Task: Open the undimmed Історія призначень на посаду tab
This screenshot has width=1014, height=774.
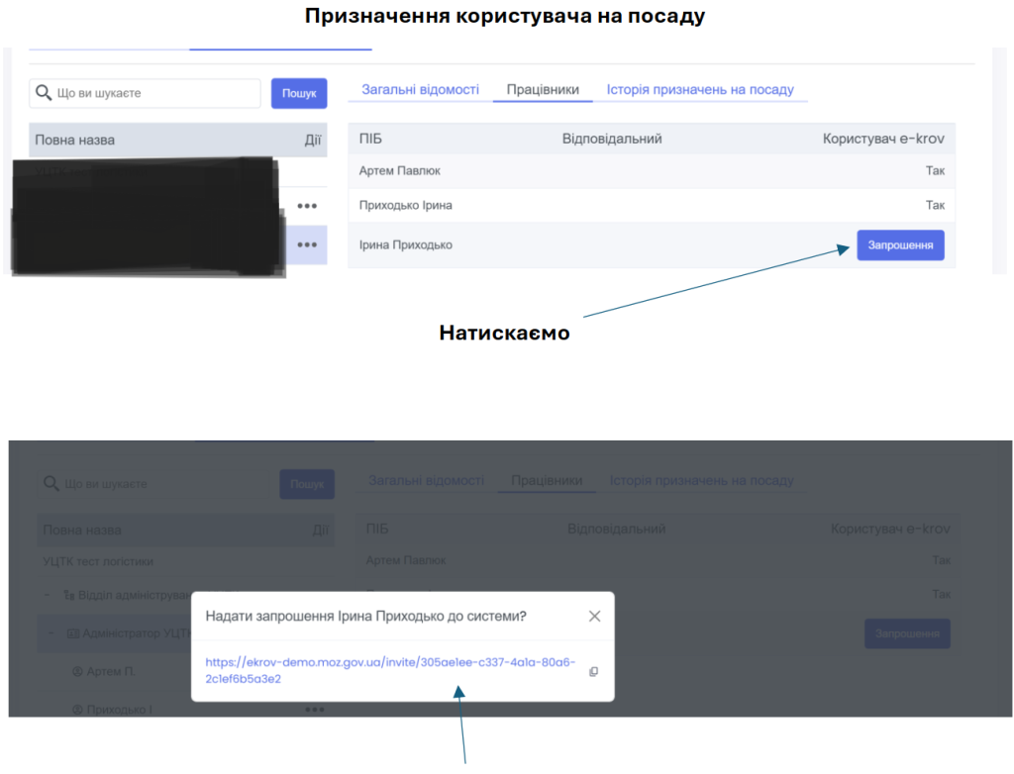Action: tap(700, 89)
